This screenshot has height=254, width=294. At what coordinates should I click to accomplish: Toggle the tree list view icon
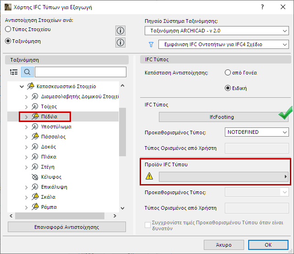pos(14,72)
